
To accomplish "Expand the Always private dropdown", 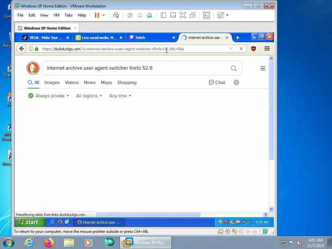I will [x=49, y=96].
